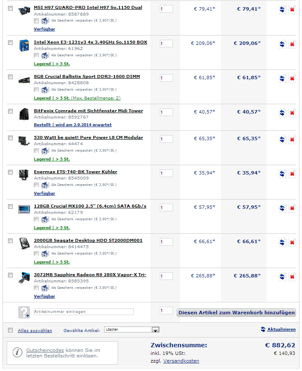Focus the Artikelnummer eintragen input field

coord(84,312)
